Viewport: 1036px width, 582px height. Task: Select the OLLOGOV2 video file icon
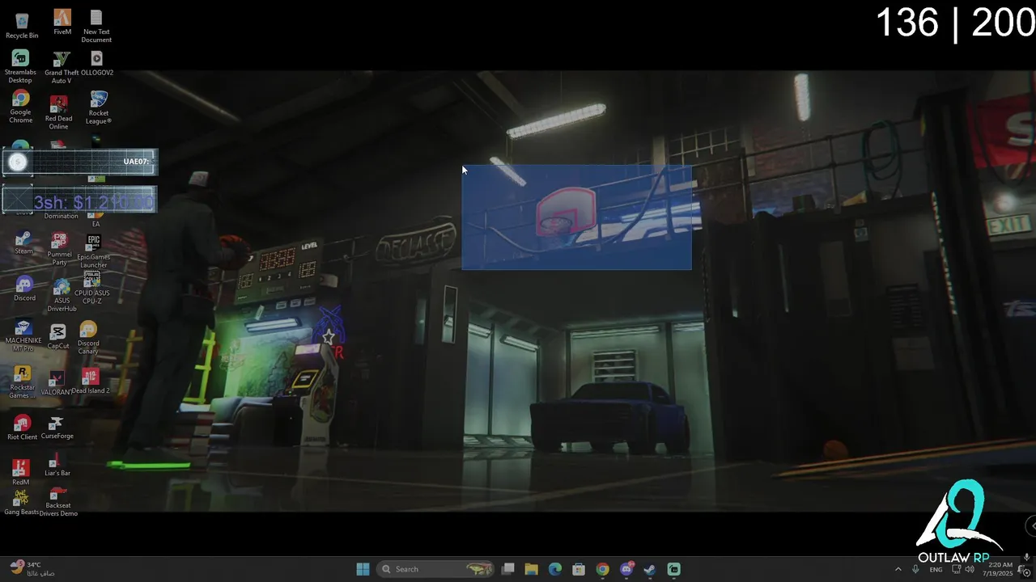[96, 63]
